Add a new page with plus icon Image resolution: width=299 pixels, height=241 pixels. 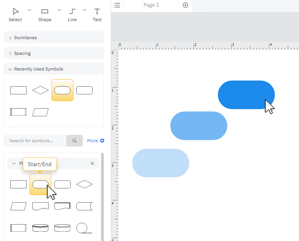(185, 5)
